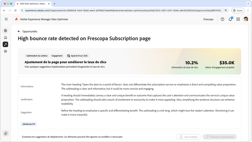Image resolution: width=252 pixels, height=142 pixels.
Task: Click the Slack icon at bottom left
Action: click(x=6, y=133)
